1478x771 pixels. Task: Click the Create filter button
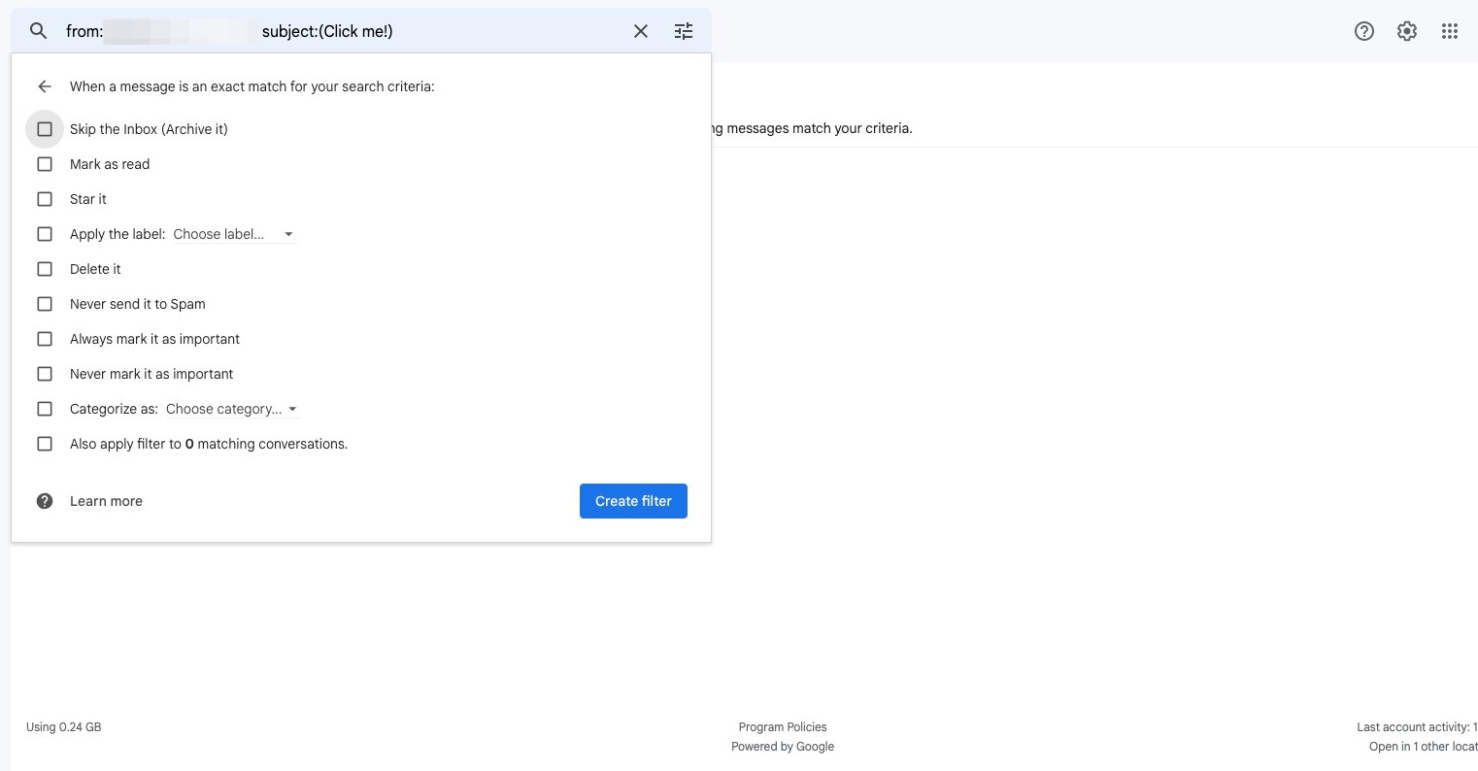tap(633, 501)
